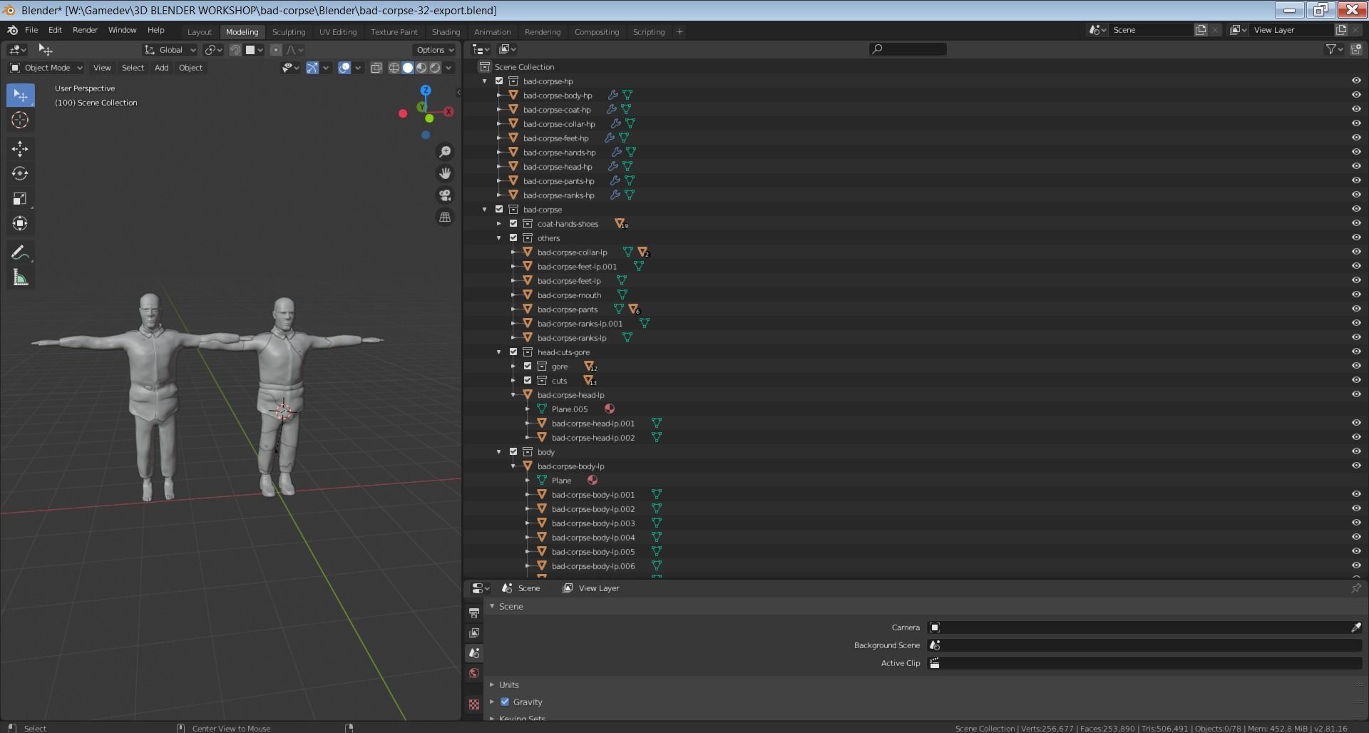Choose the Select Box tool

click(x=20, y=95)
